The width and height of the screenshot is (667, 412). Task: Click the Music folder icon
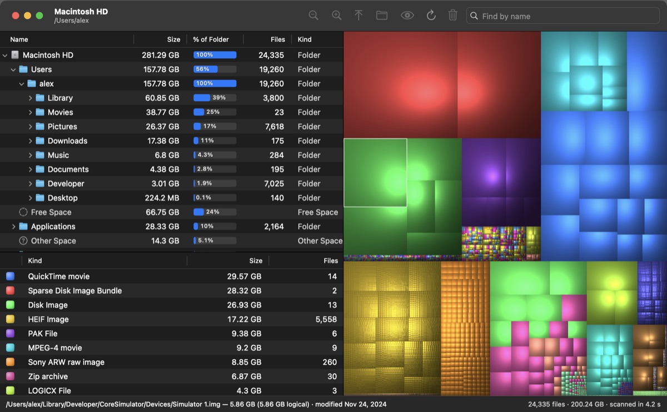[40, 155]
